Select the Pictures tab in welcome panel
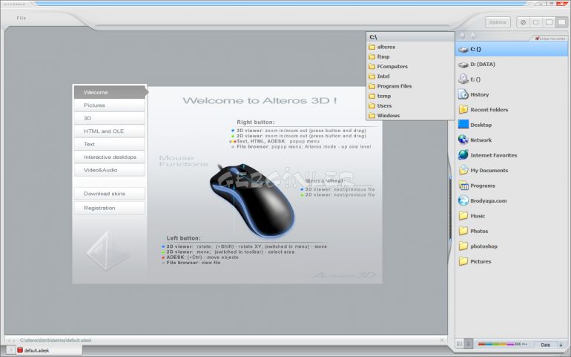 110,105
